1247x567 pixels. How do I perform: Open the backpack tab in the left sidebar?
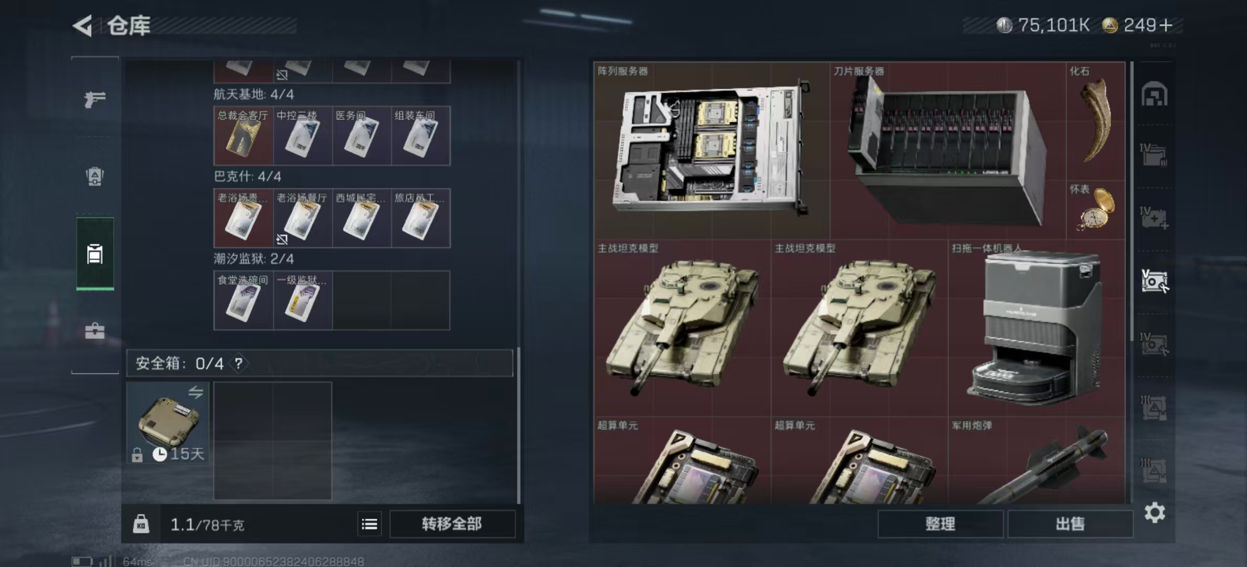[95, 176]
